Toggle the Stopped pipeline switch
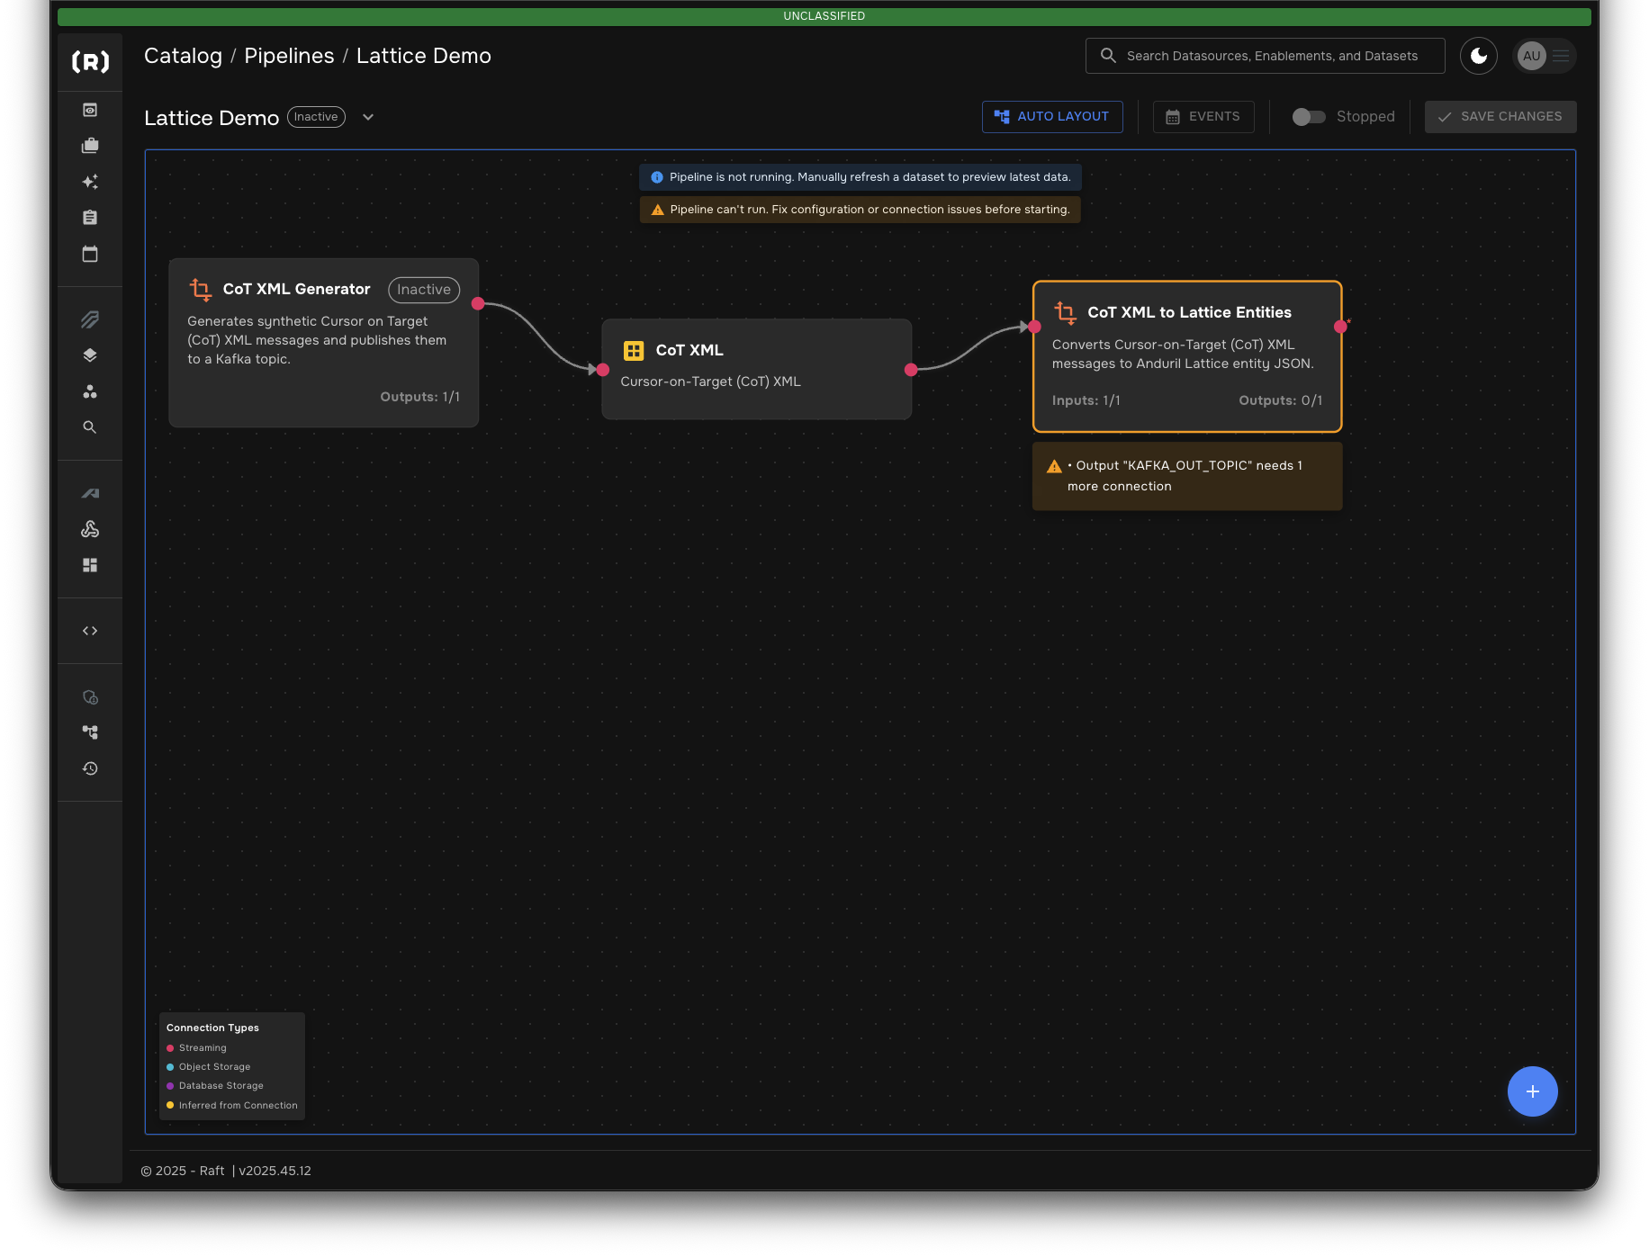The height and width of the screenshot is (1257, 1649). pyautogui.click(x=1309, y=117)
